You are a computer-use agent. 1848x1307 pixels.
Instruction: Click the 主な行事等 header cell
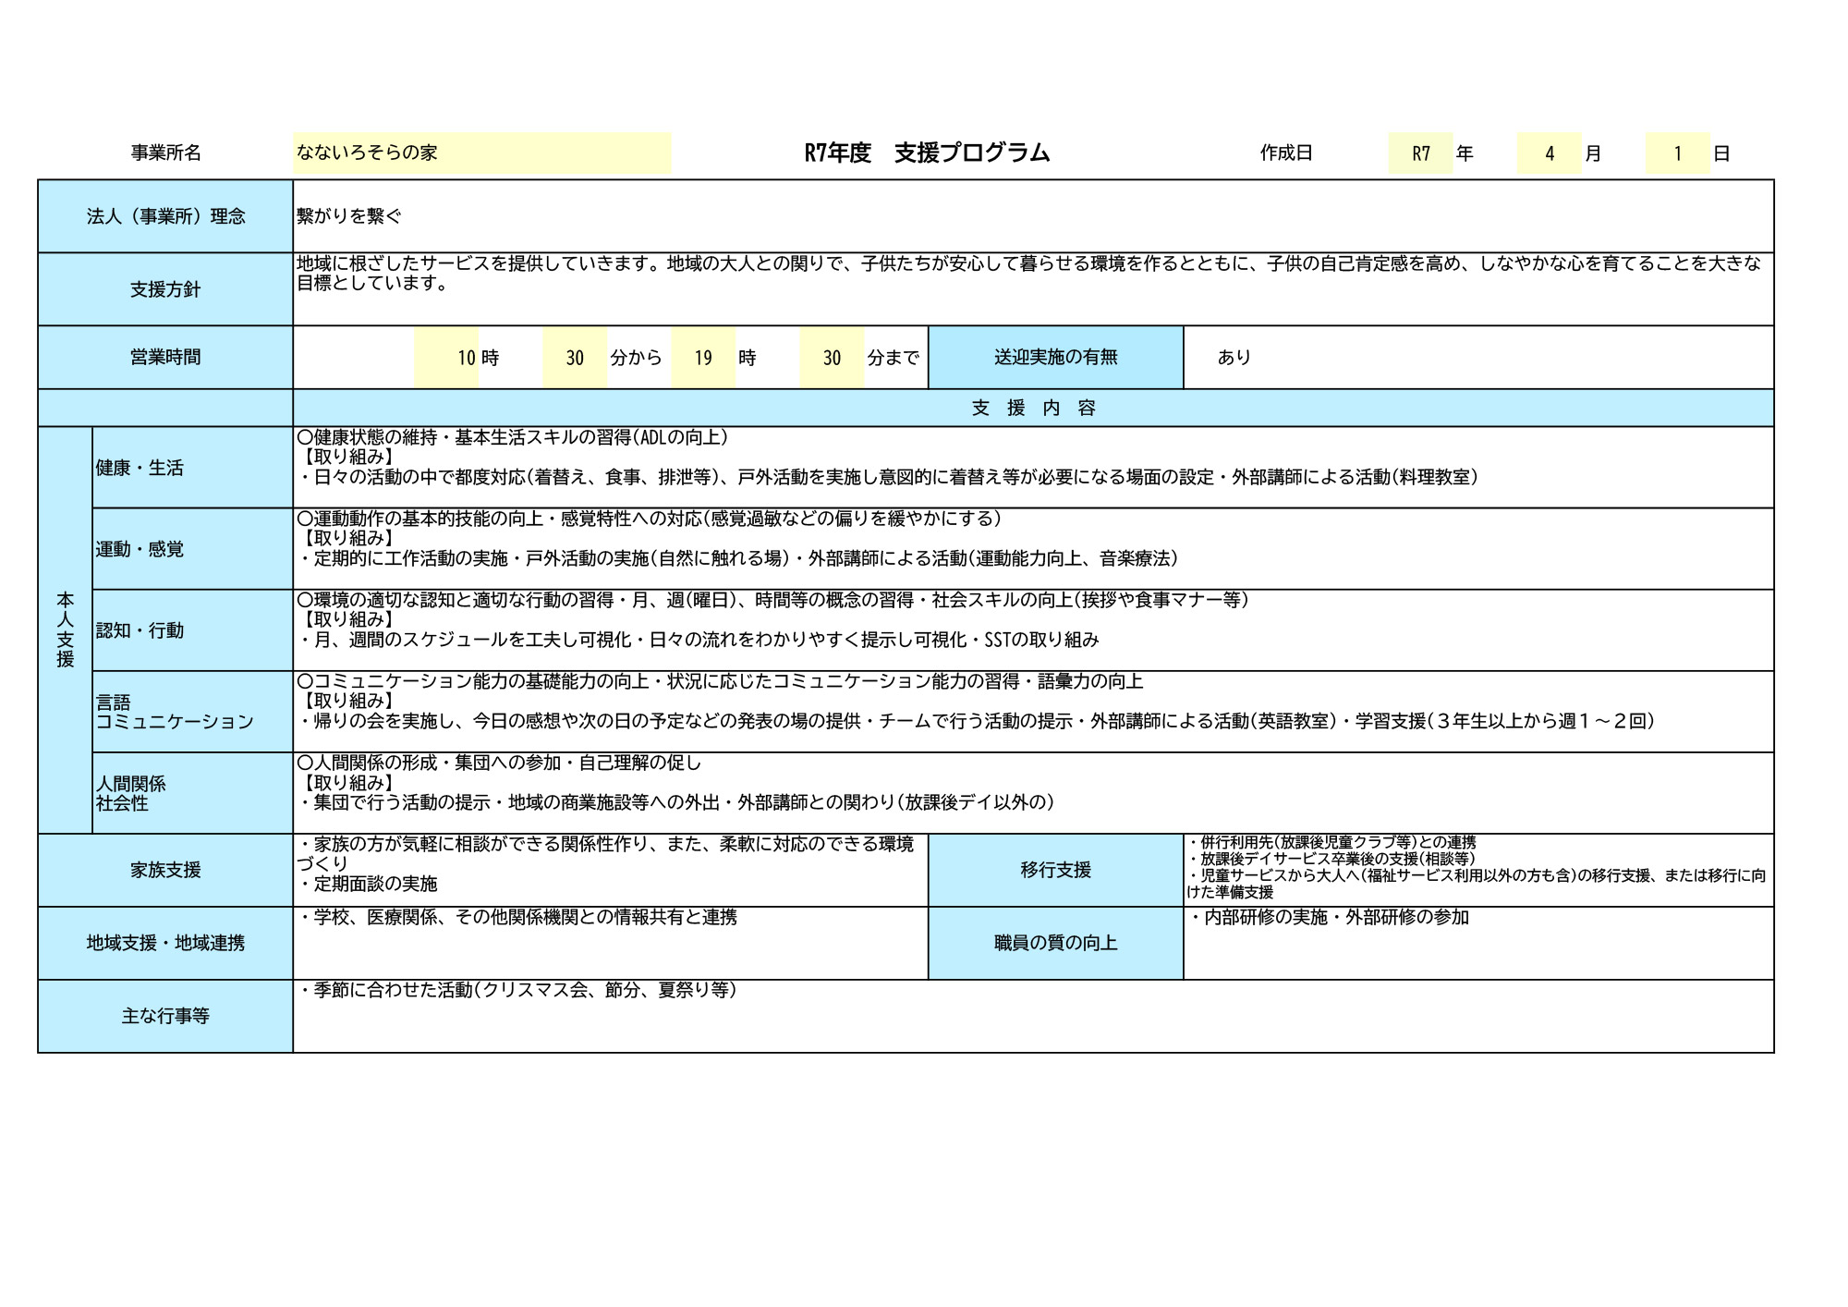coord(165,1016)
